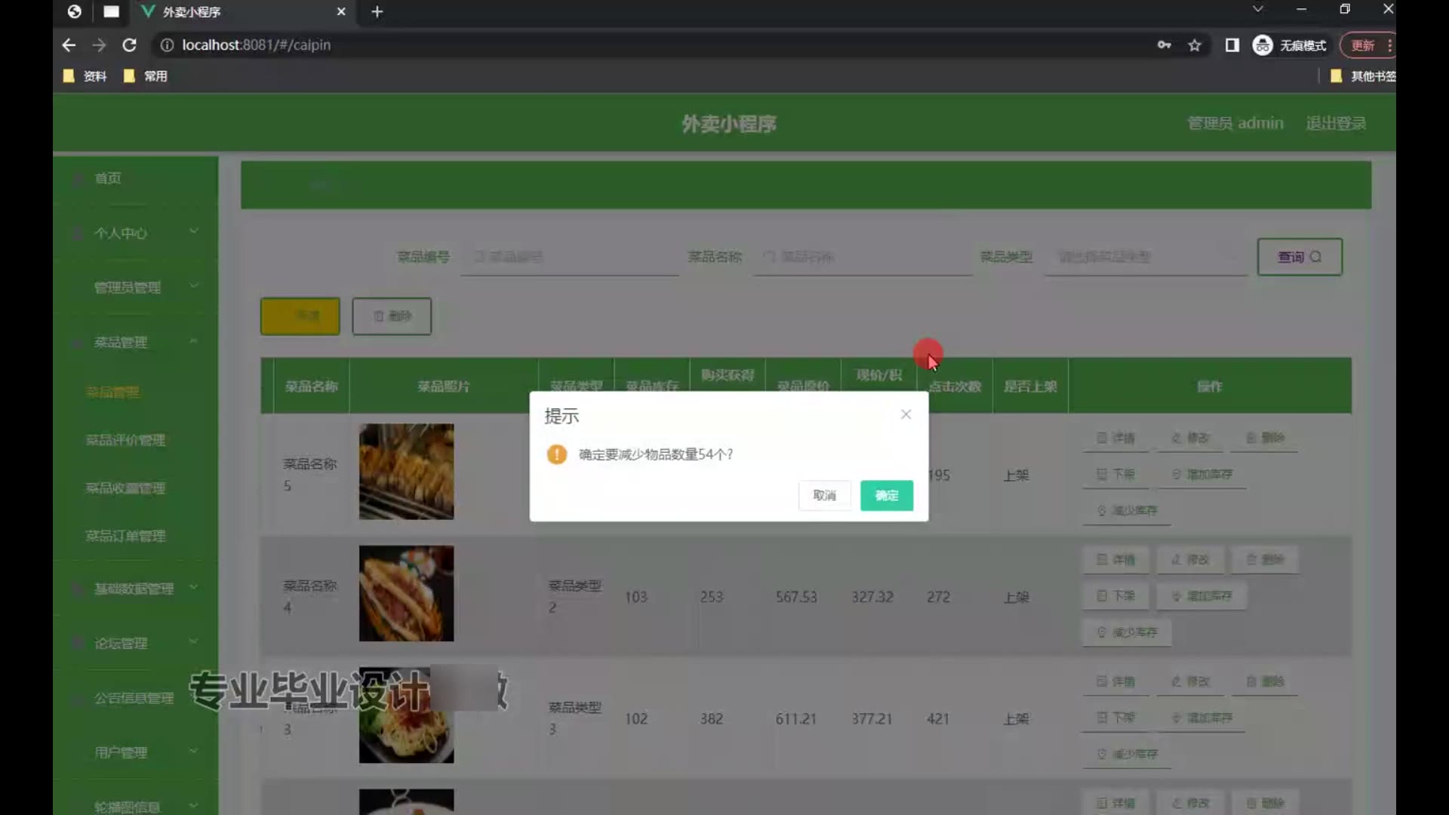Expand the 用户管理 sidebar chevron
1449x815 pixels.
click(x=194, y=752)
